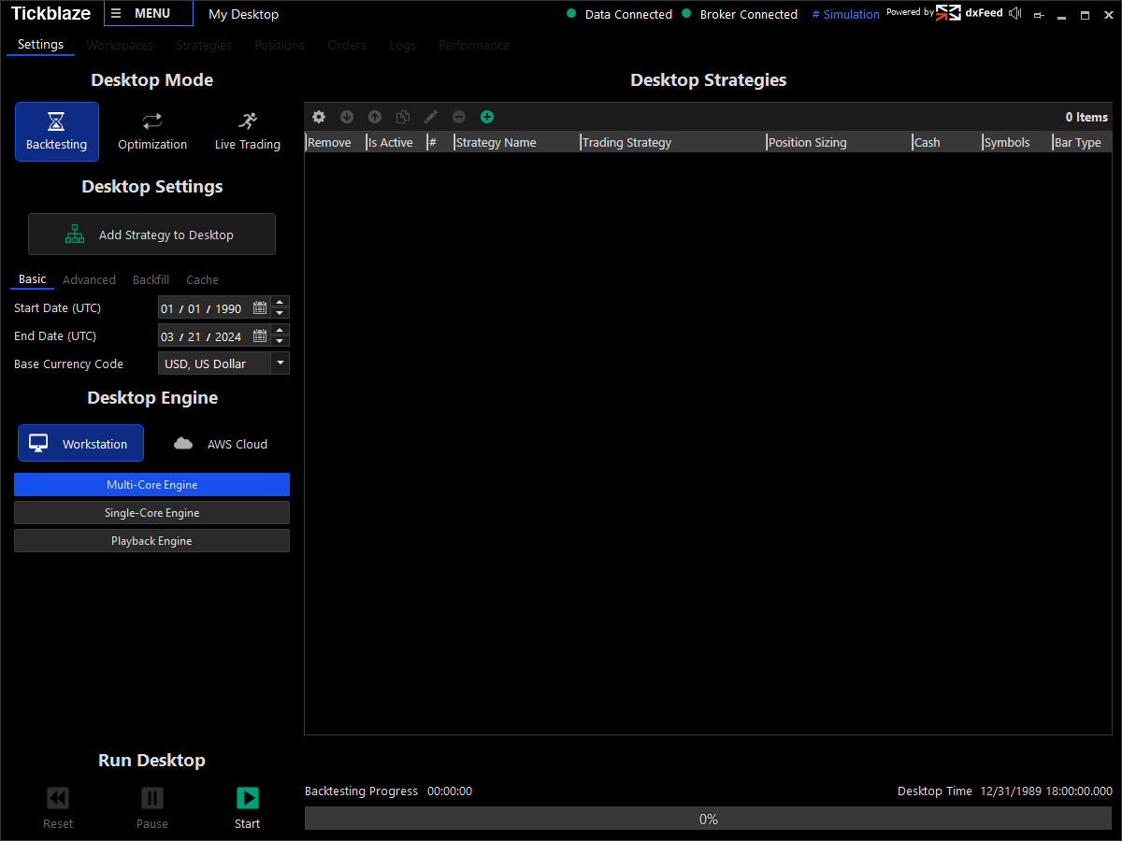Open the strategies settings gear icon

coord(319,117)
